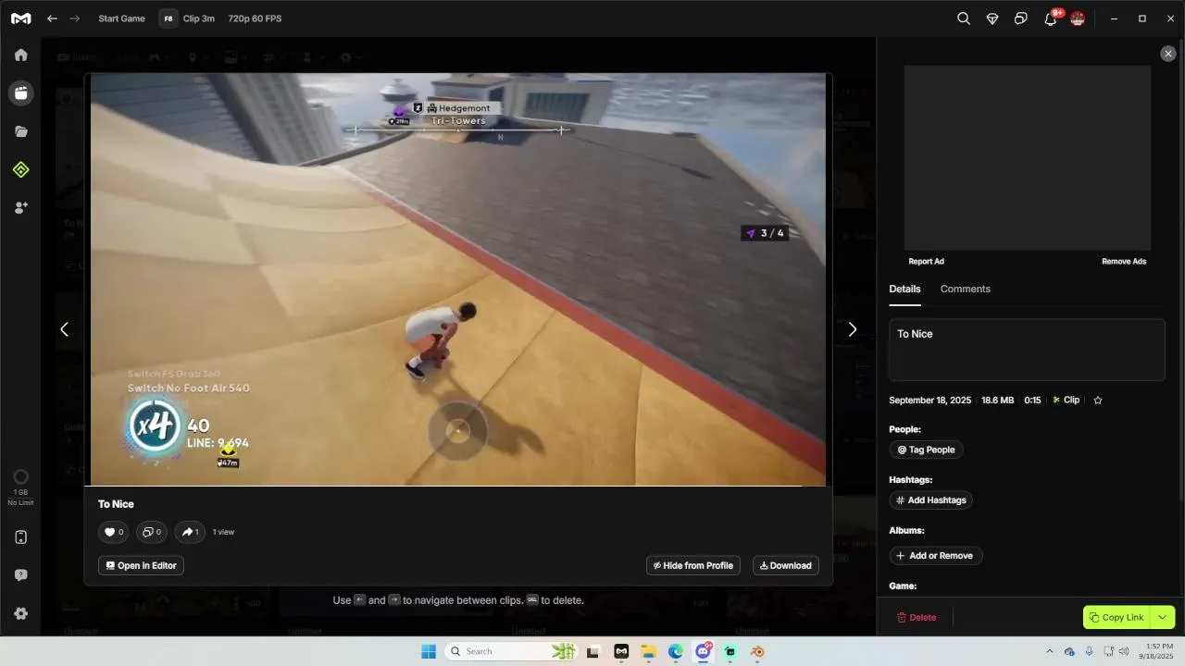Click Tag People

(x=926, y=450)
